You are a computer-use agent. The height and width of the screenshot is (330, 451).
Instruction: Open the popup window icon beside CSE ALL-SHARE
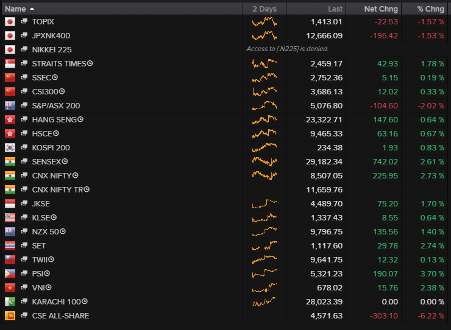point(24,315)
